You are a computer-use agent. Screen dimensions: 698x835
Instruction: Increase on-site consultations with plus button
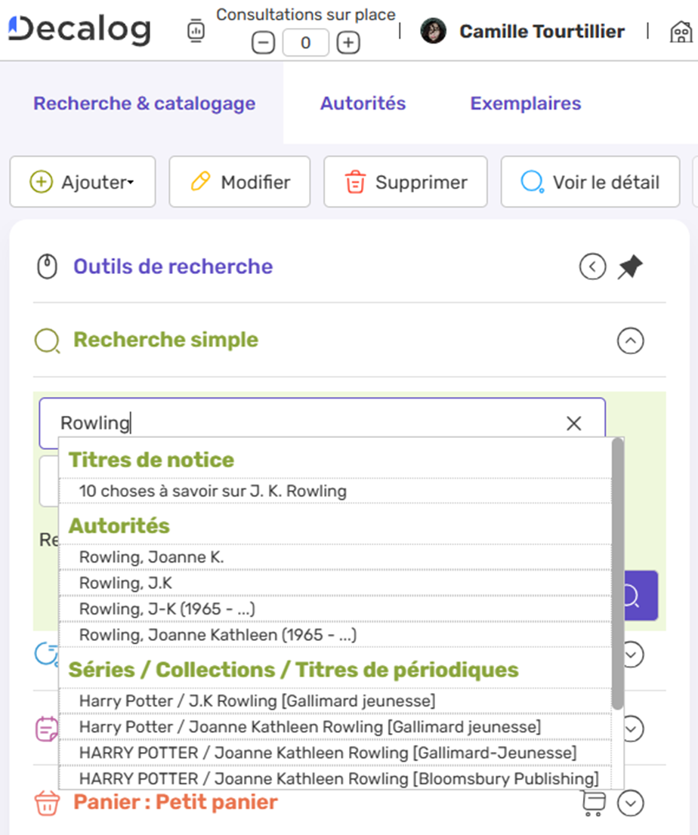(347, 43)
